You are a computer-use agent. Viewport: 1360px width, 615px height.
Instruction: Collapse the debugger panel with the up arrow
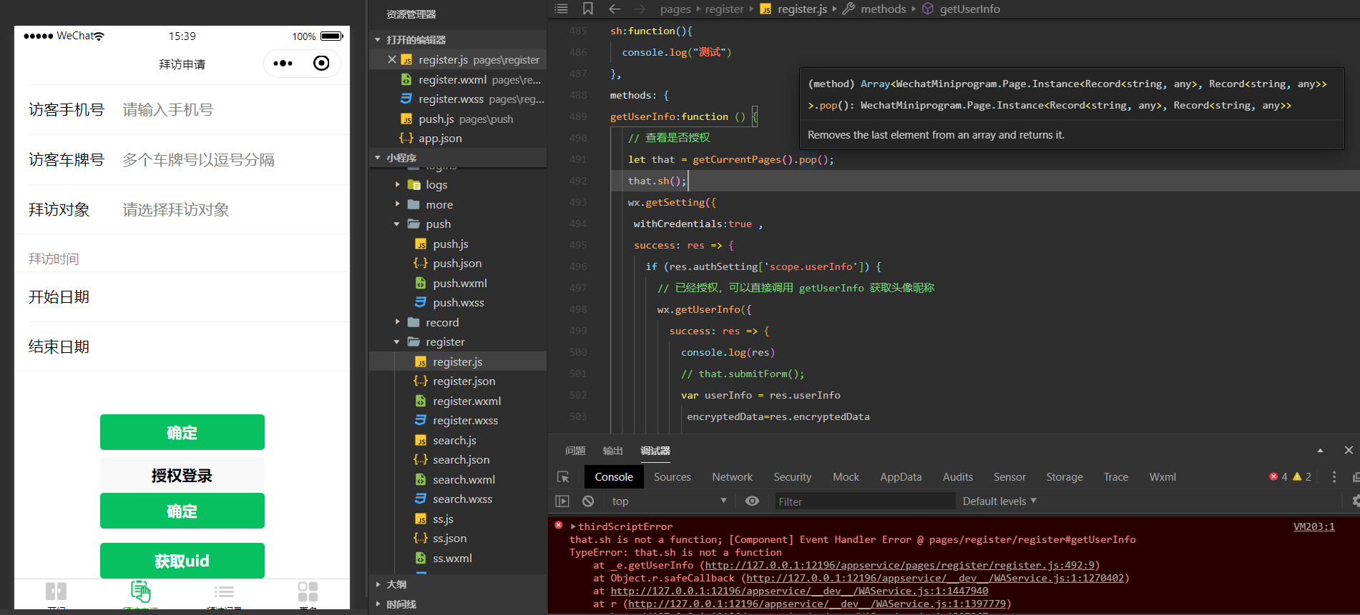click(x=1320, y=451)
